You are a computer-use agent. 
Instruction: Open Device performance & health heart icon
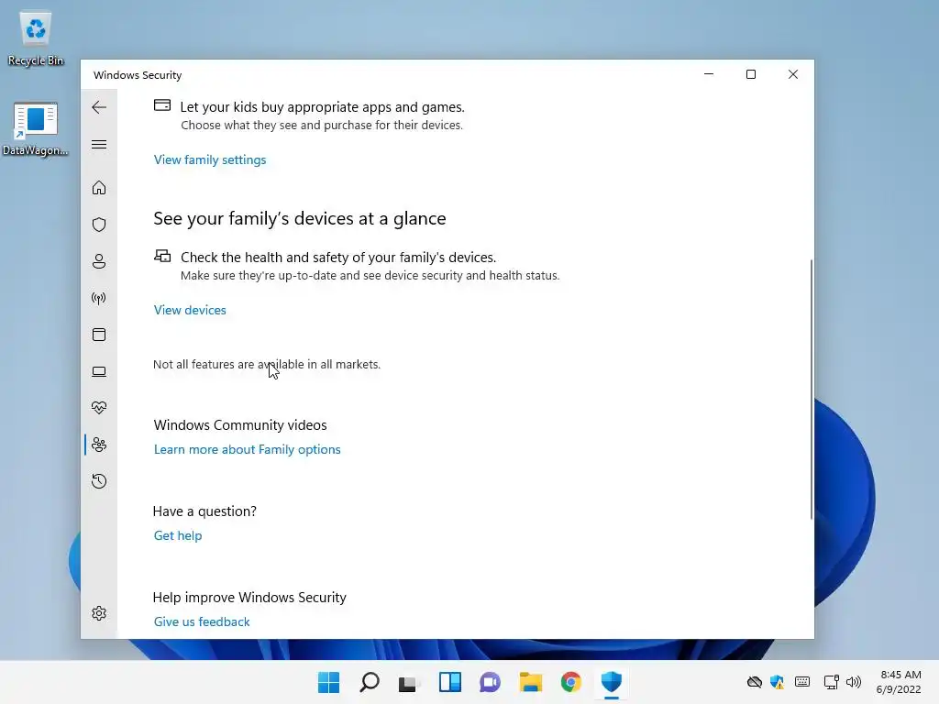pos(99,408)
